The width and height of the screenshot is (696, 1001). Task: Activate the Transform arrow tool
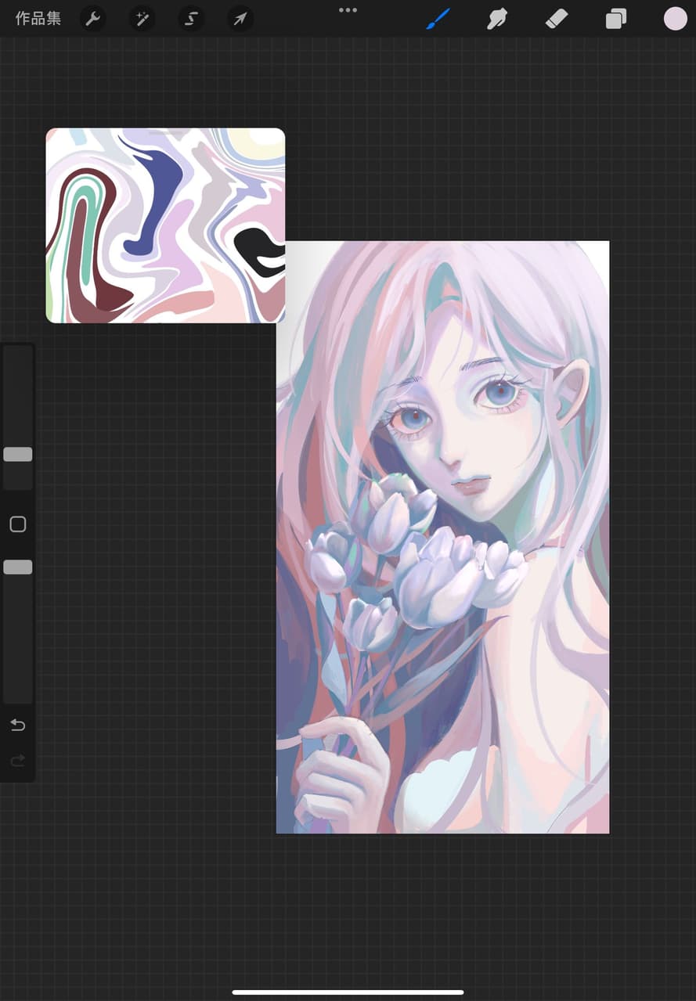point(240,19)
